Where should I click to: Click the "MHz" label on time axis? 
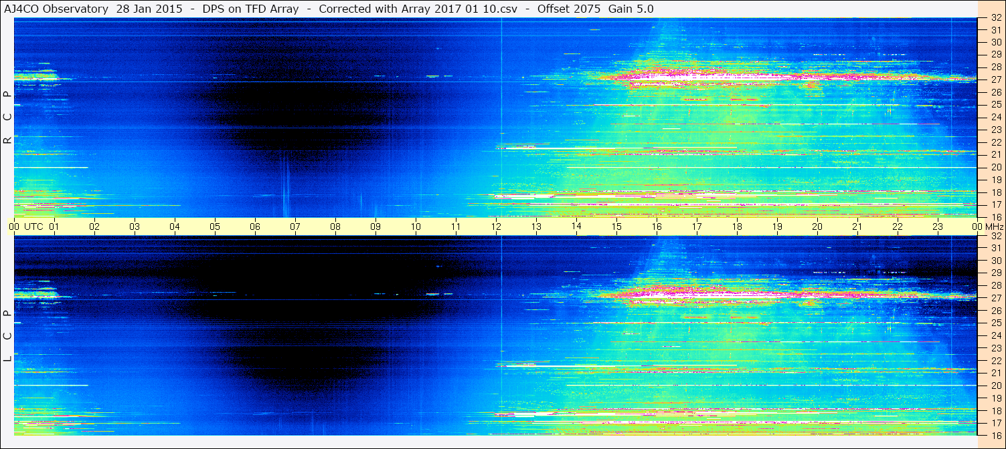coord(993,227)
